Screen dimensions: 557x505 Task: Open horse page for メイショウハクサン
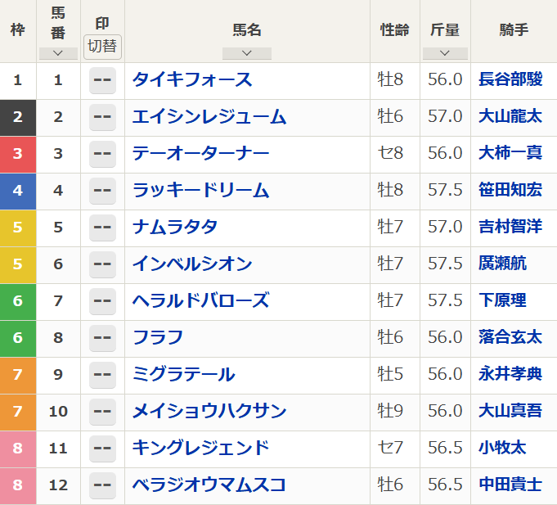click(209, 412)
